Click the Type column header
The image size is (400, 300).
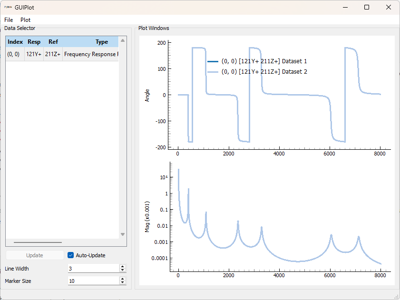point(101,42)
